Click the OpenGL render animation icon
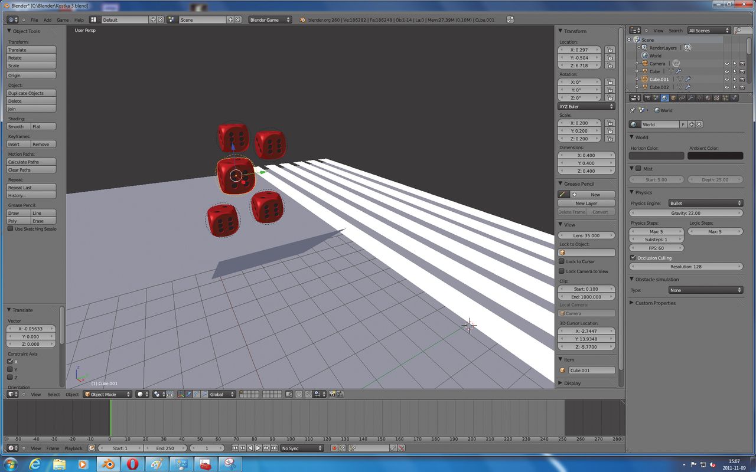756x472 pixels. click(340, 394)
